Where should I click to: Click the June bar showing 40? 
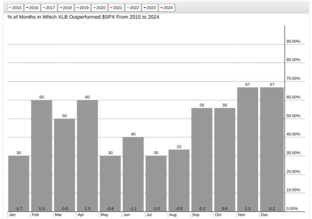(x=133, y=174)
